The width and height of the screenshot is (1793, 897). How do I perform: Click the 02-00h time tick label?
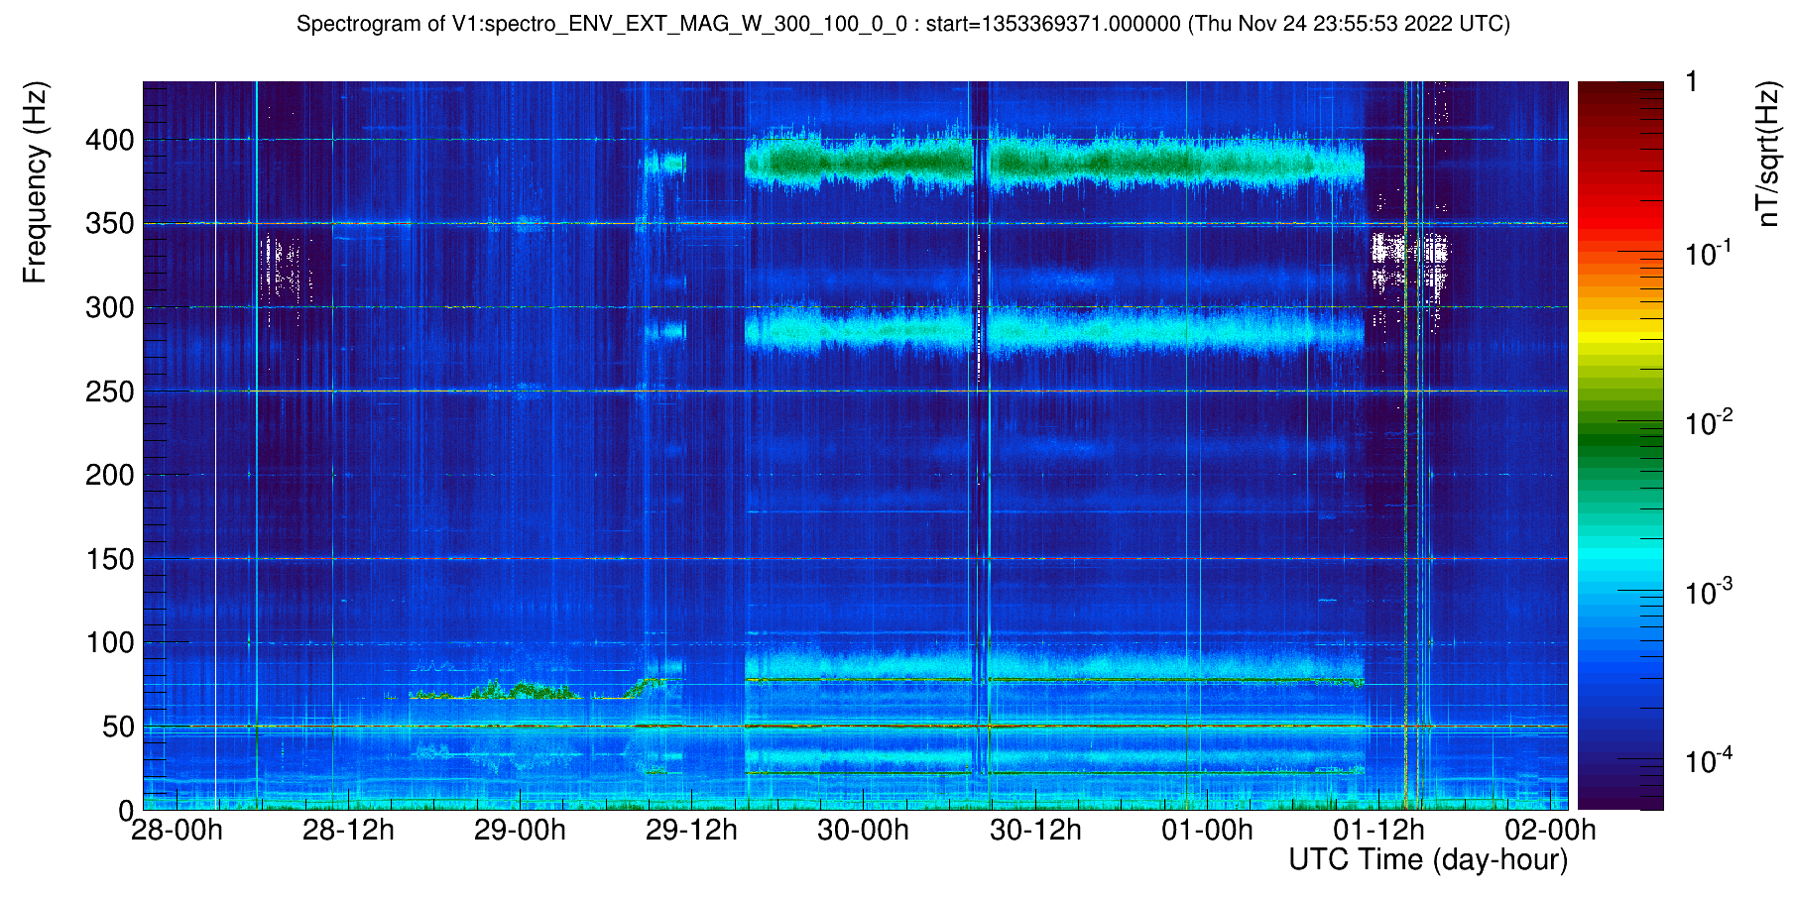pyautogui.click(x=1550, y=830)
